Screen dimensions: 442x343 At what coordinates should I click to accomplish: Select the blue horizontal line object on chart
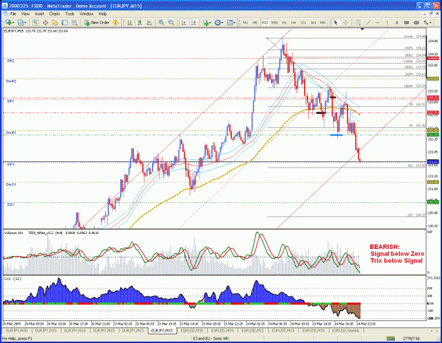pos(337,135)
